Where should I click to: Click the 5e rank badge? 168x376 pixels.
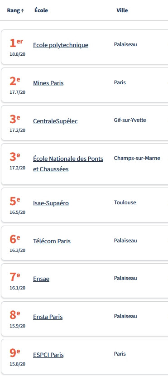pyautogui.click(x=15, y=201)
